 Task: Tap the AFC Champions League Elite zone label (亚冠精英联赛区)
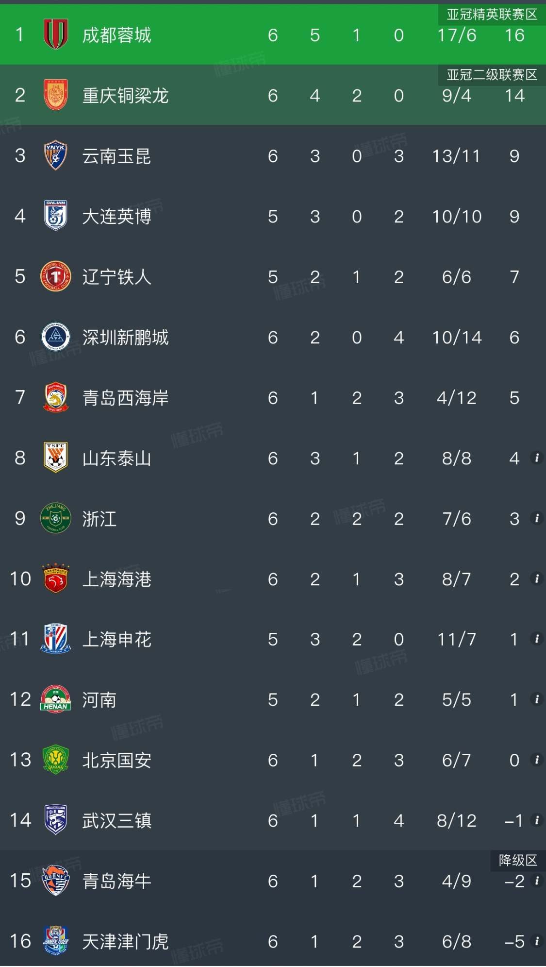[492, 15]
